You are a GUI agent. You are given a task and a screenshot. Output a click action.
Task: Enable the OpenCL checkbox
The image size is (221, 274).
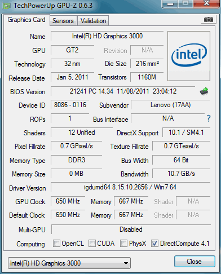coord(56,243)
